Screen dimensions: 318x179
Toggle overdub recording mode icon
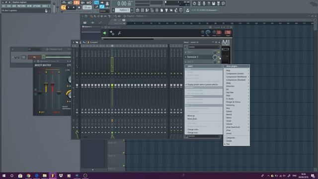83,2
